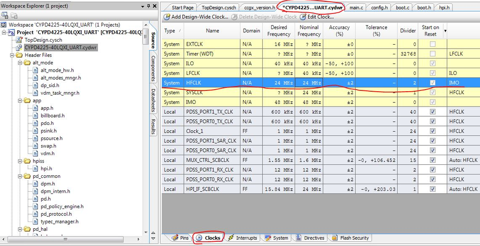This screenshot has height=246, width=480.
Task: Select the dp_sid.h header file
Action: click(x=50, y=86)
